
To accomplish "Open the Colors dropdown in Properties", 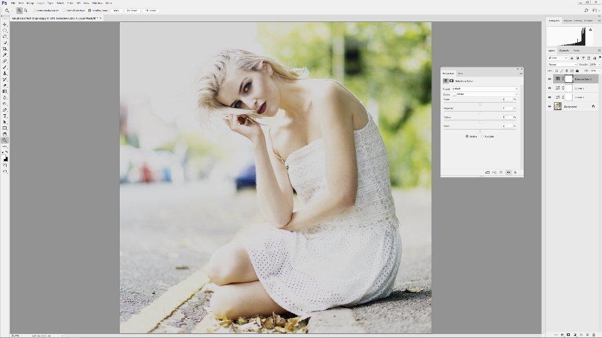I will point(485,94).
